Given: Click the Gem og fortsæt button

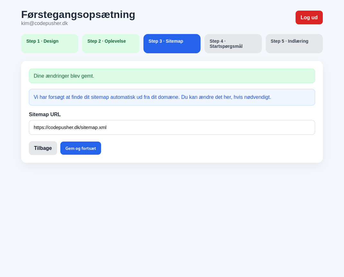Looking at the screenshot, I should pyautogui.click(x=81, y=148).
